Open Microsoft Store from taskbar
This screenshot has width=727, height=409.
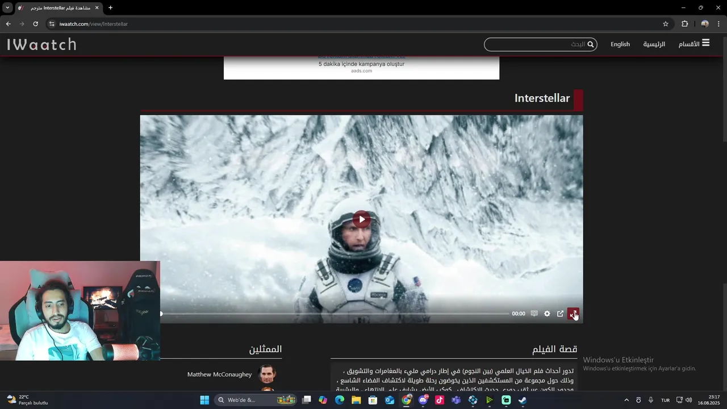pos(373,400)
